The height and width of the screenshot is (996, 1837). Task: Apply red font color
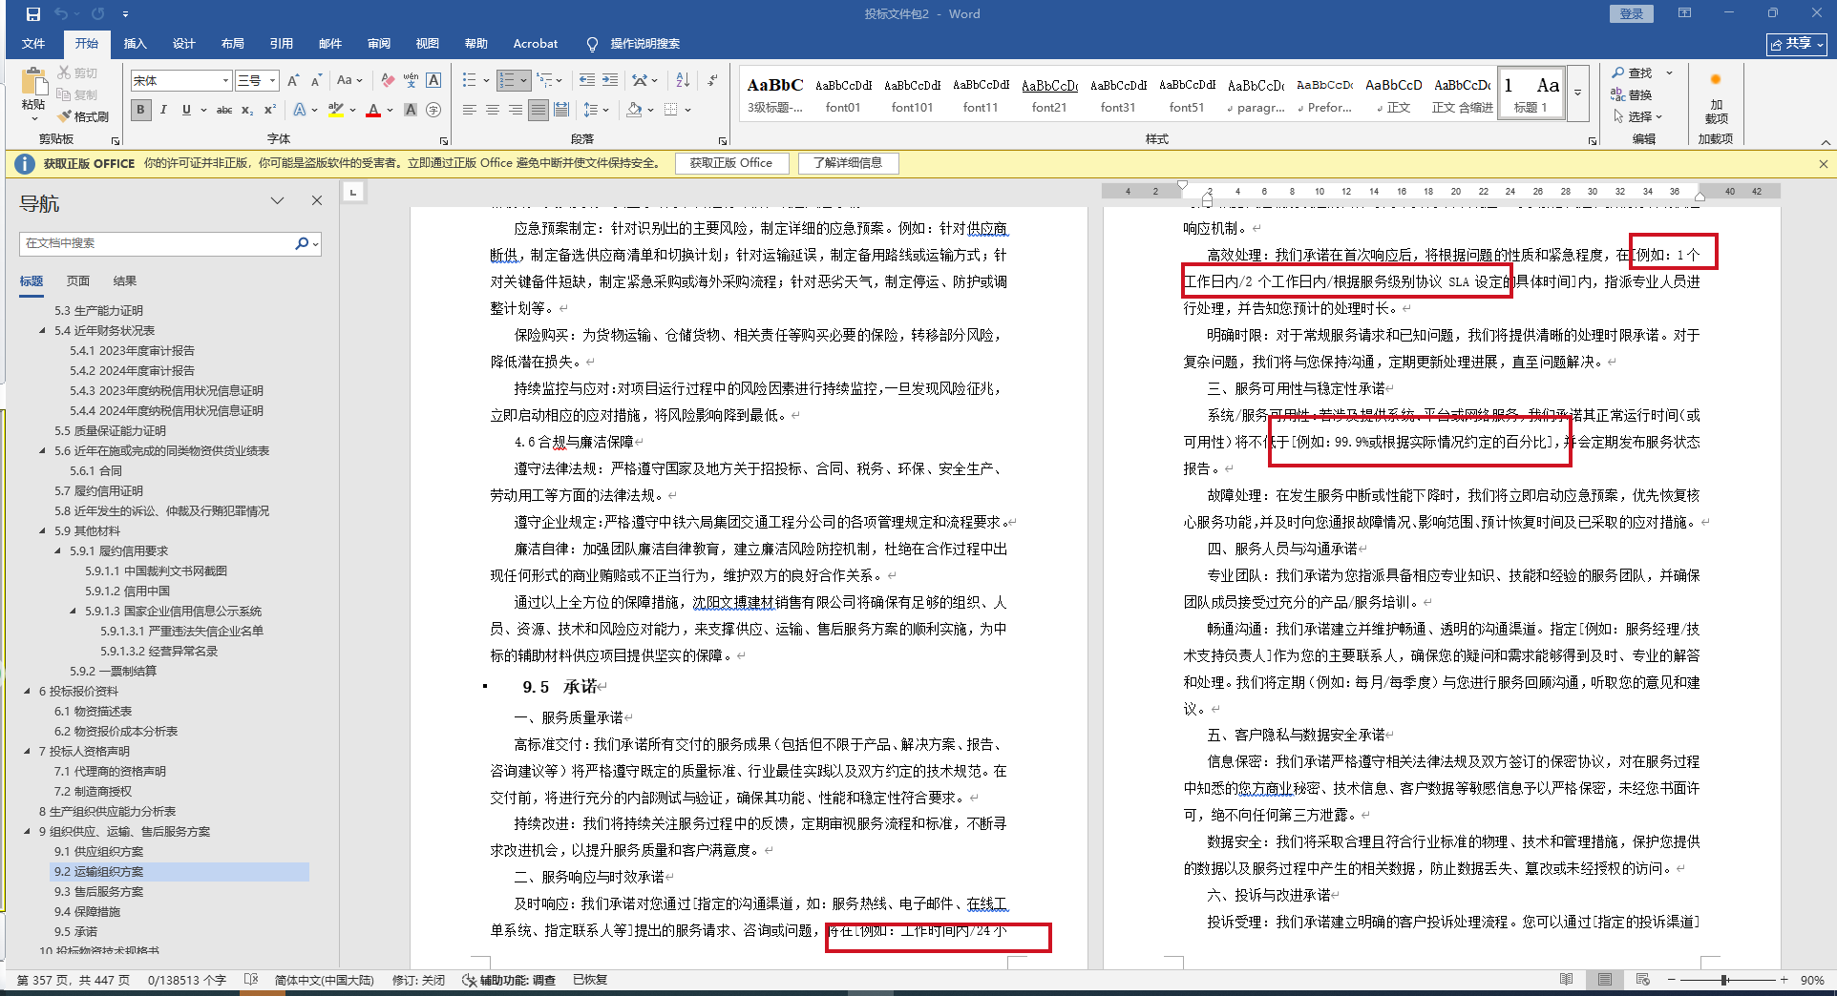pyautogui.click(x=373, y=111)
